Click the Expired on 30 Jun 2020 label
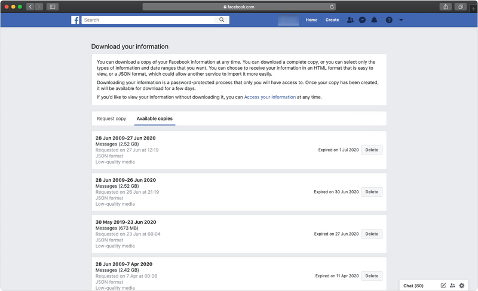 tap(336, 192)
